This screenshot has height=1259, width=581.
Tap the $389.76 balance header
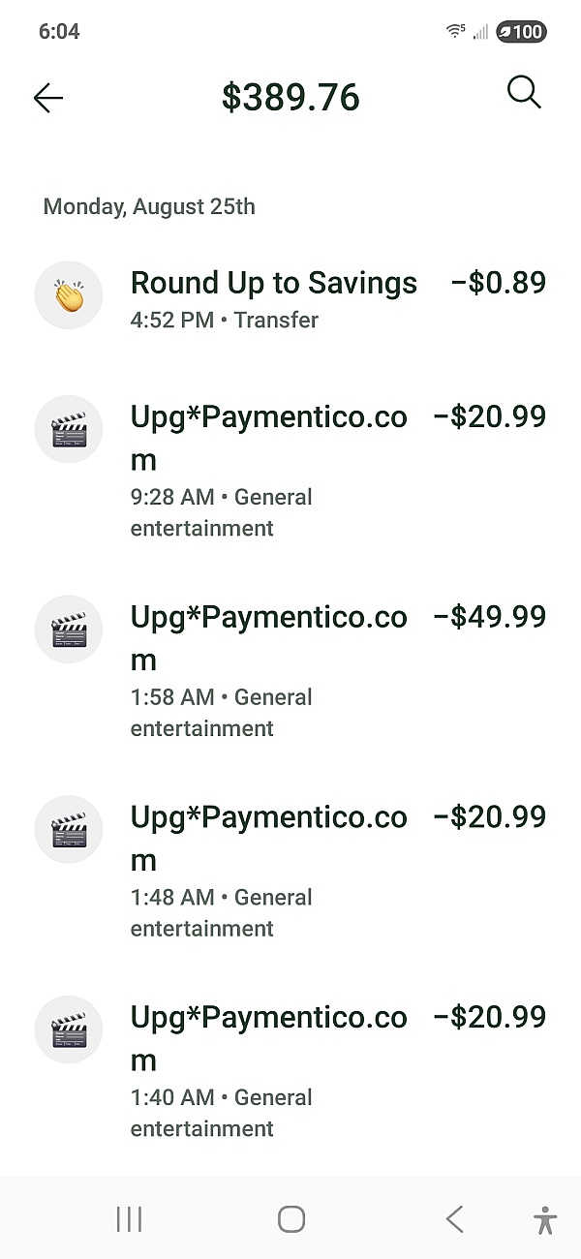[290, 98]
